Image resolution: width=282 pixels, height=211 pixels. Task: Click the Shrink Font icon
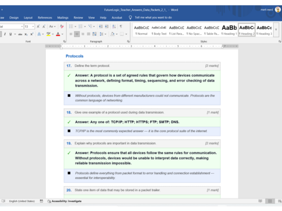point(44,26)
